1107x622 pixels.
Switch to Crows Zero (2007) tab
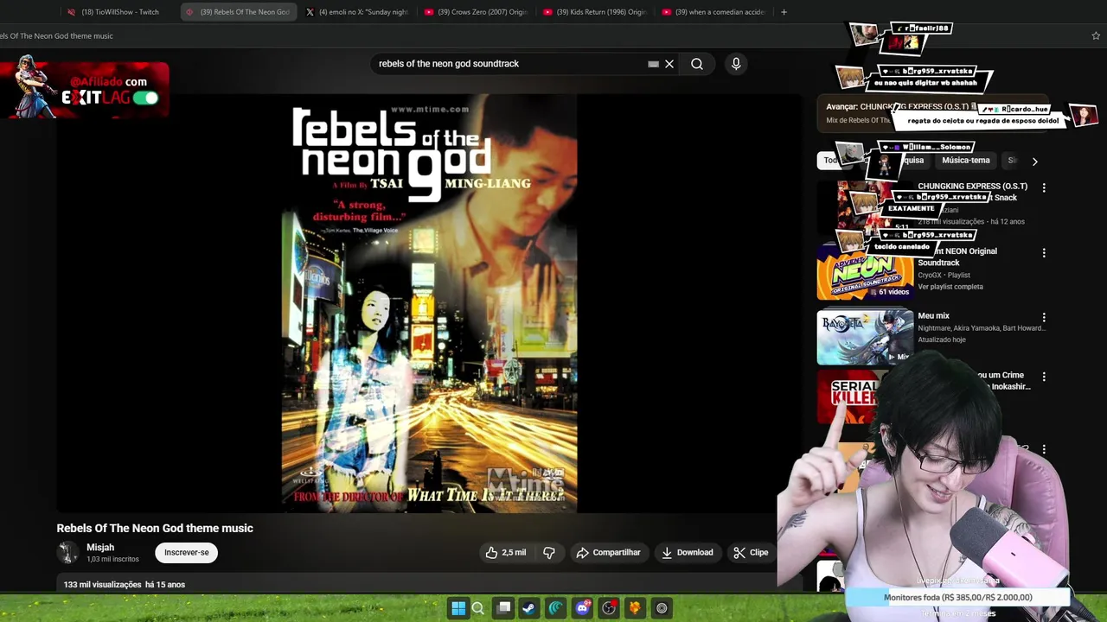[476, 12]
